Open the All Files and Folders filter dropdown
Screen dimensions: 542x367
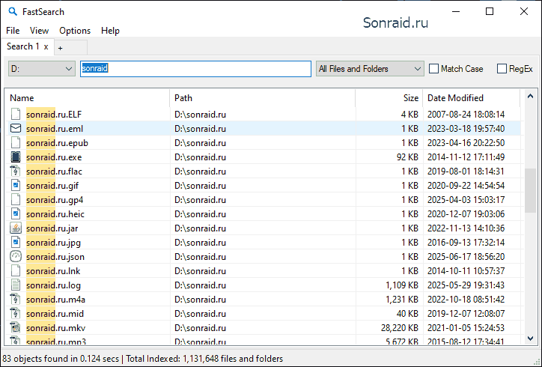[370, 68]
